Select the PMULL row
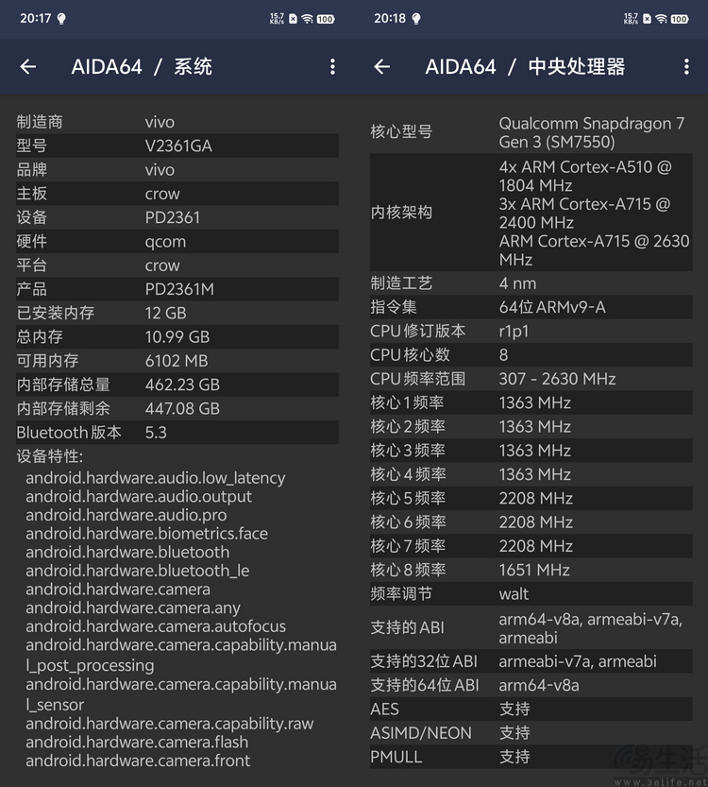This screenshot has height=787, width=708. tap(531, 757)
